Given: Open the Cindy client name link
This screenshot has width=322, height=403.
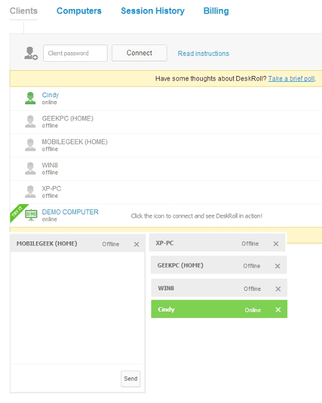Looking at the screenshot, I should click(x=50, y=95).
